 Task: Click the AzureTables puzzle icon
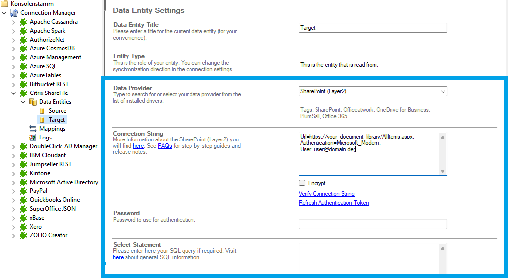tap(23, 75)
